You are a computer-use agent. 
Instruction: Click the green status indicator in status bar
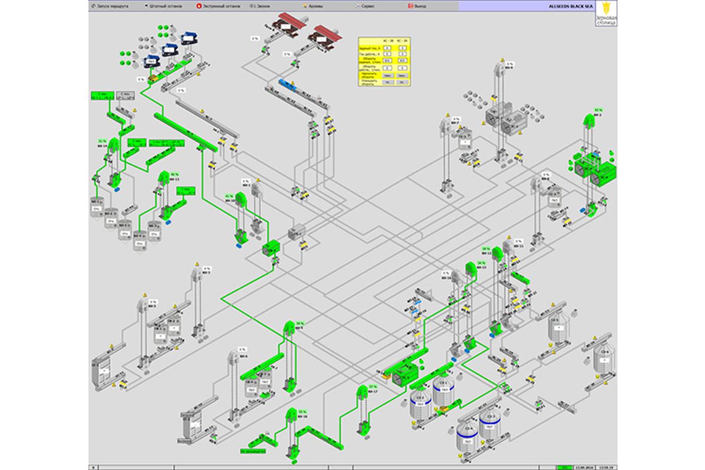pos(565,467)
